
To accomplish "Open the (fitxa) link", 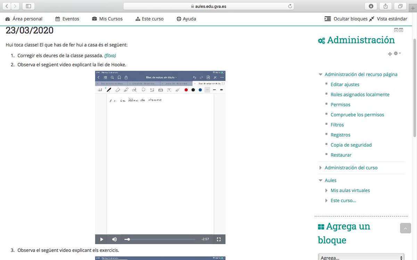I will pos(110,55).
